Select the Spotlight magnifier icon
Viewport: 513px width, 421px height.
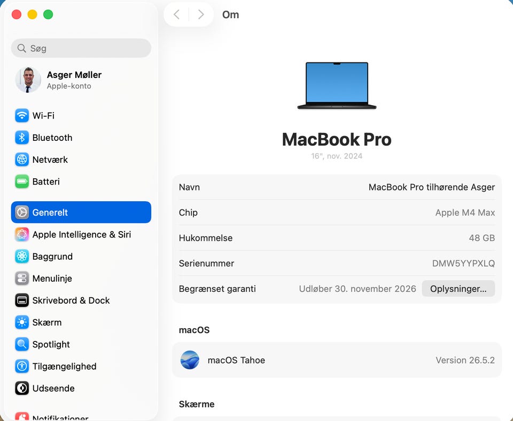(x=22, y=344)
